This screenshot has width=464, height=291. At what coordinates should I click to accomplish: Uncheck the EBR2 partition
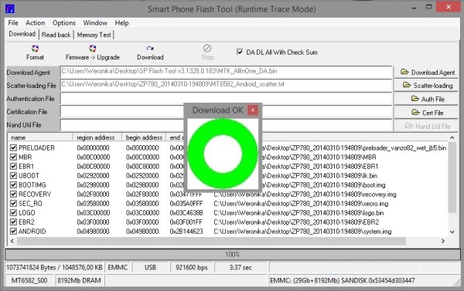point(13,222)
